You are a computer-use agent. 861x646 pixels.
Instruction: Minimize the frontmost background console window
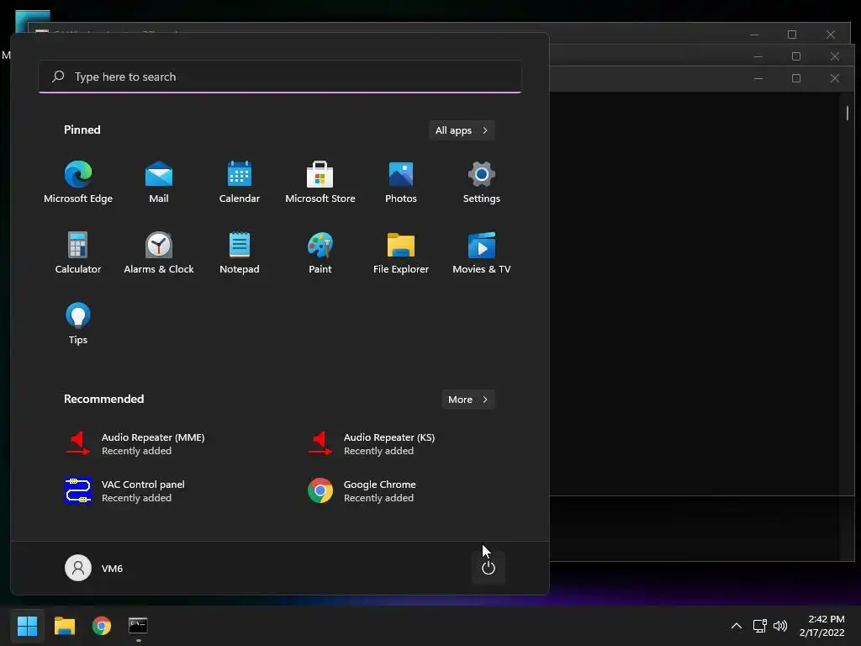[758, 78]
